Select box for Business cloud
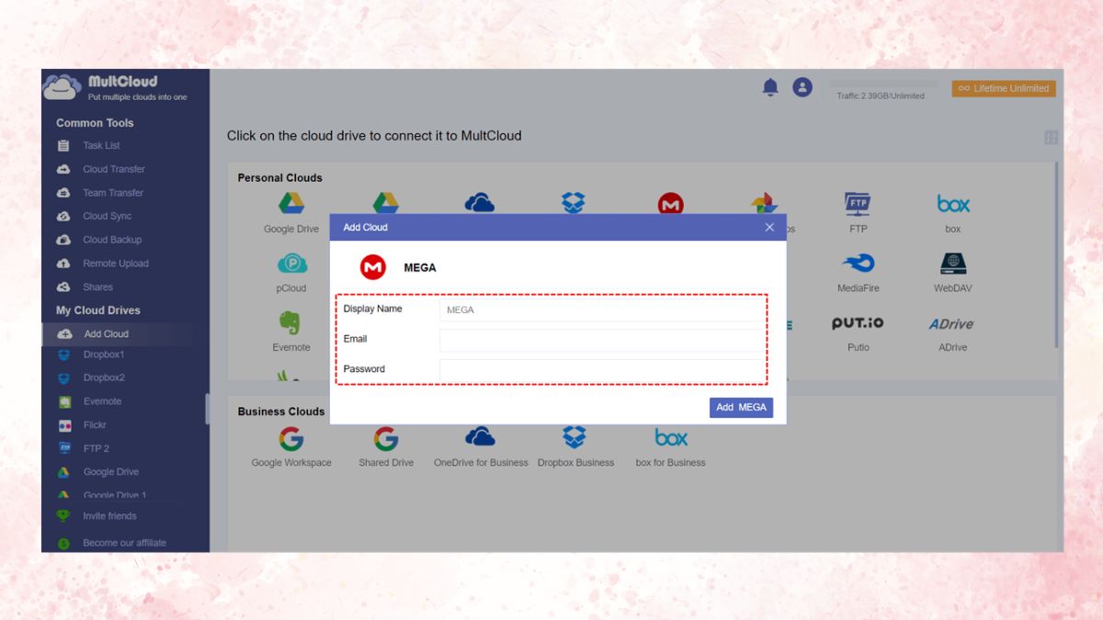Viewport: 1103px width, 620px height. coord(671,446)
